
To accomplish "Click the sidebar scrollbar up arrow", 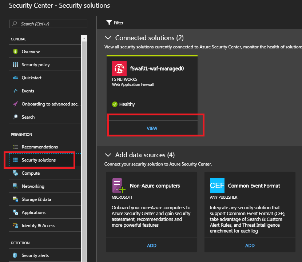I will click(84, 39).
